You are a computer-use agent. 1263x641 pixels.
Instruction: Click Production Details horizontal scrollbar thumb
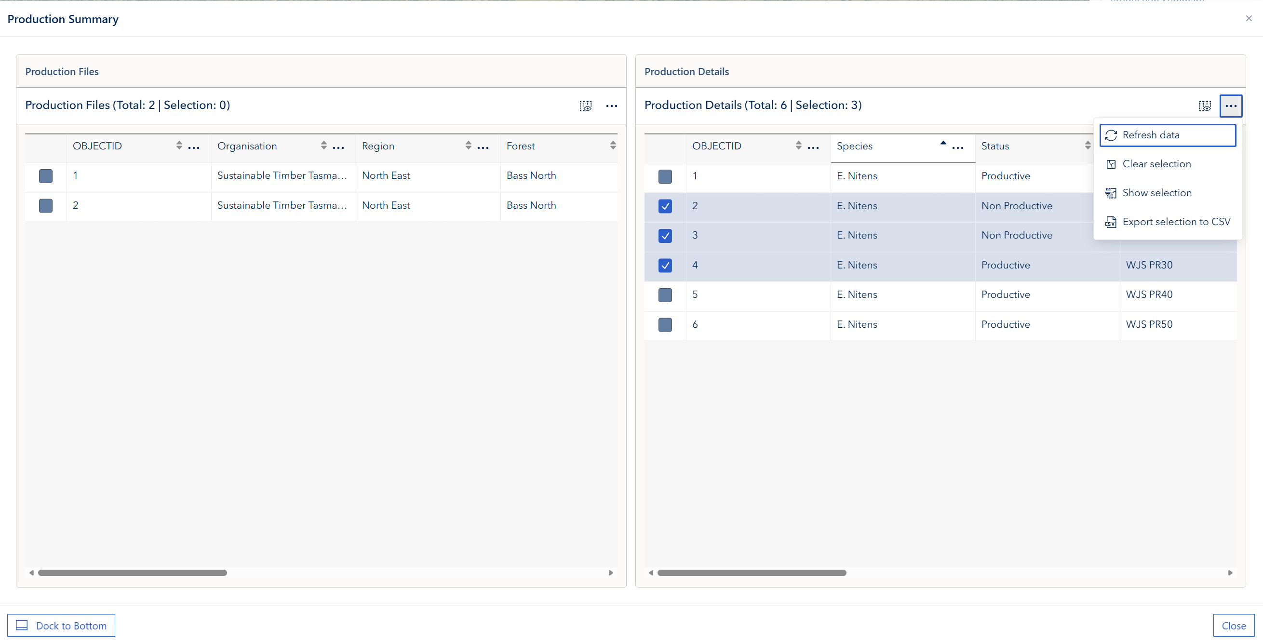[752, 573]
